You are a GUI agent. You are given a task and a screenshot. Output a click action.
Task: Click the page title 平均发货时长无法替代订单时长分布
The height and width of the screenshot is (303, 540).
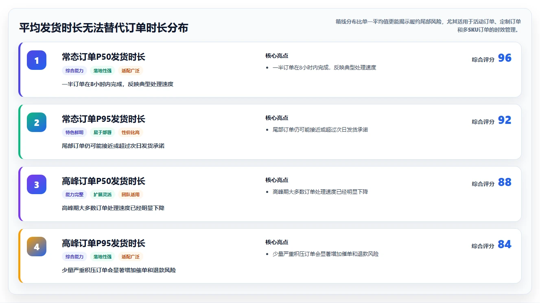click(x=104, y=28)
